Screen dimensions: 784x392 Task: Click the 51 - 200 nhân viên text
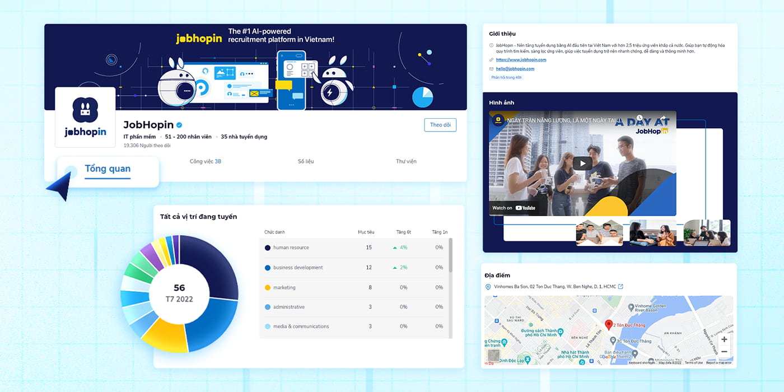coord(188,137)
